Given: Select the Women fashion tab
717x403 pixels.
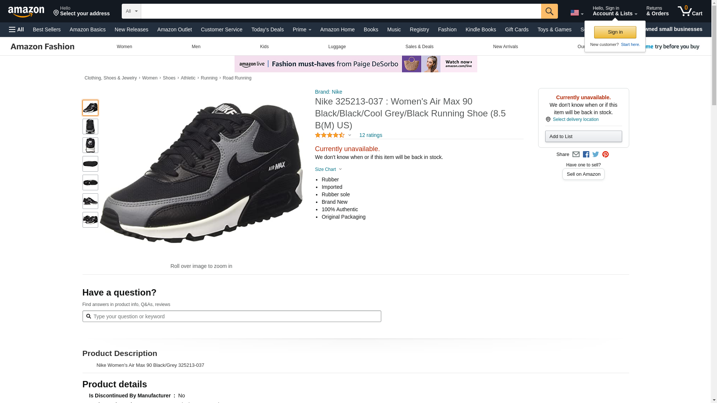Looking at the screenshot, I should (x=124, y=47).
